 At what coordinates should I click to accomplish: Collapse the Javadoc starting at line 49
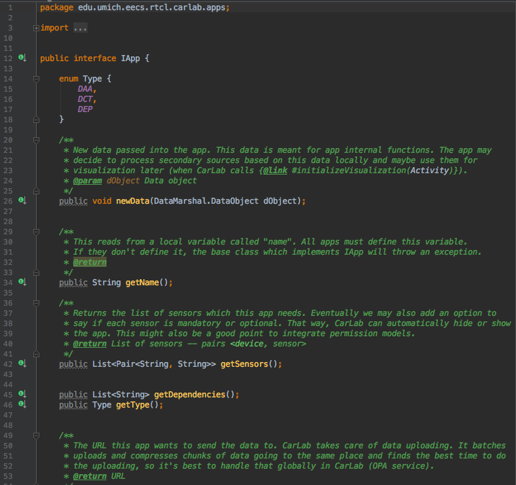(x=36, y=435)
